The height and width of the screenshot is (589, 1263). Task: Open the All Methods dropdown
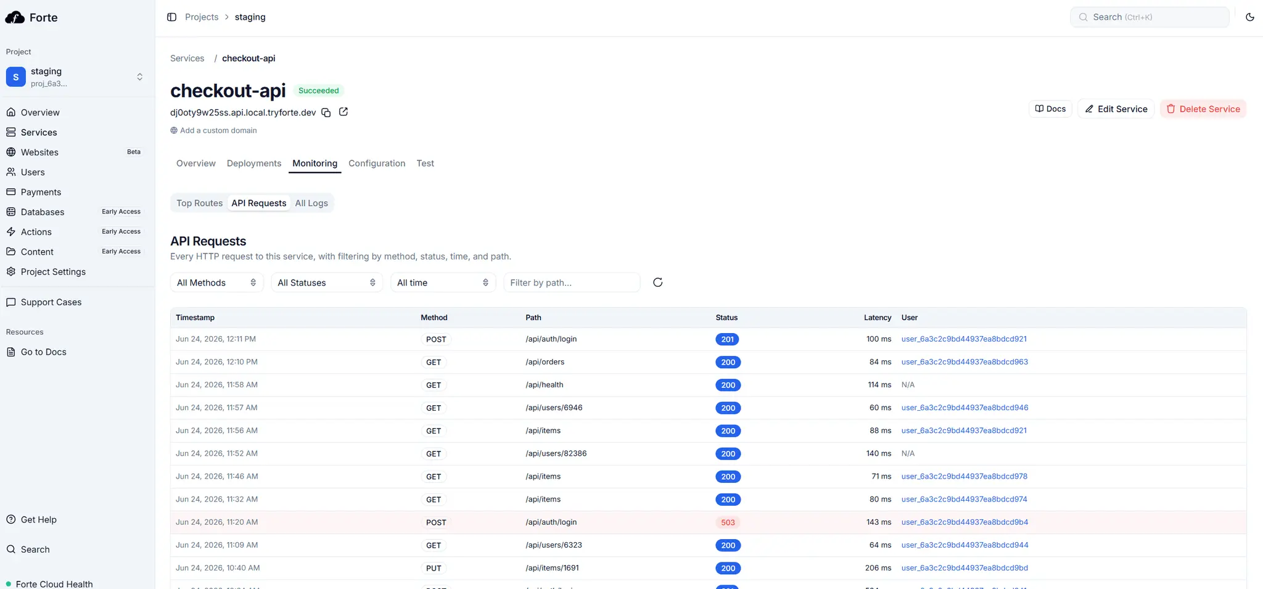(x=216, y=282)
